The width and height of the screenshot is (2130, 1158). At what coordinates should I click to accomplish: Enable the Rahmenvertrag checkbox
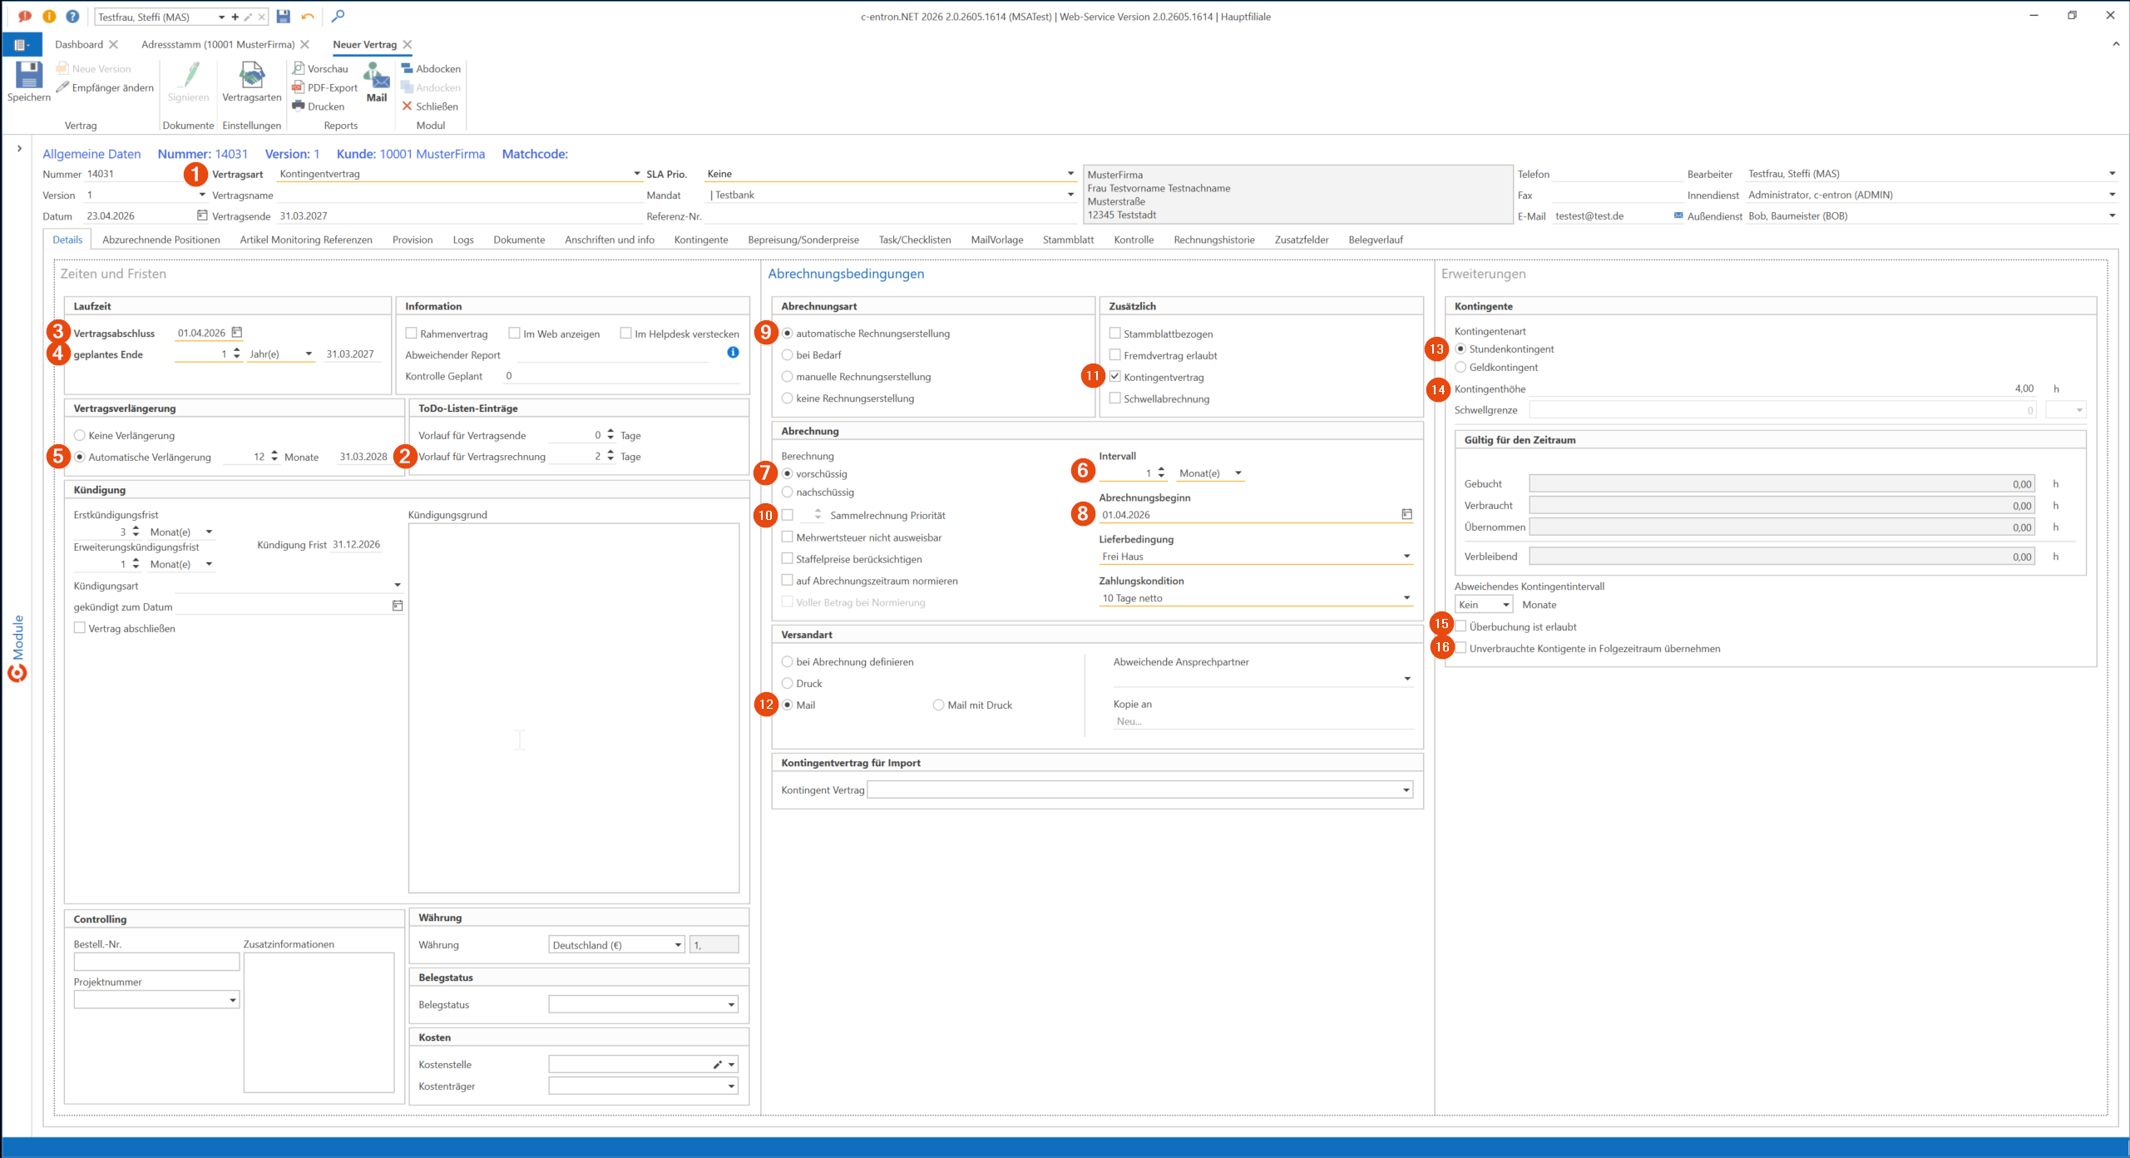411,333
